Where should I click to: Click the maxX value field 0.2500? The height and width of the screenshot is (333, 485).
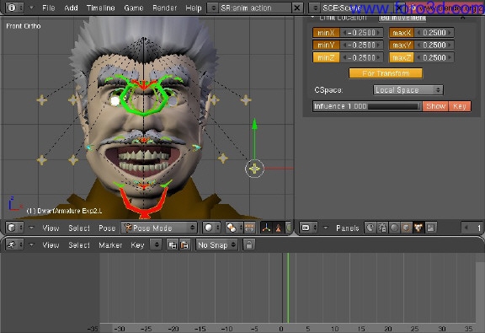[434, 33]
